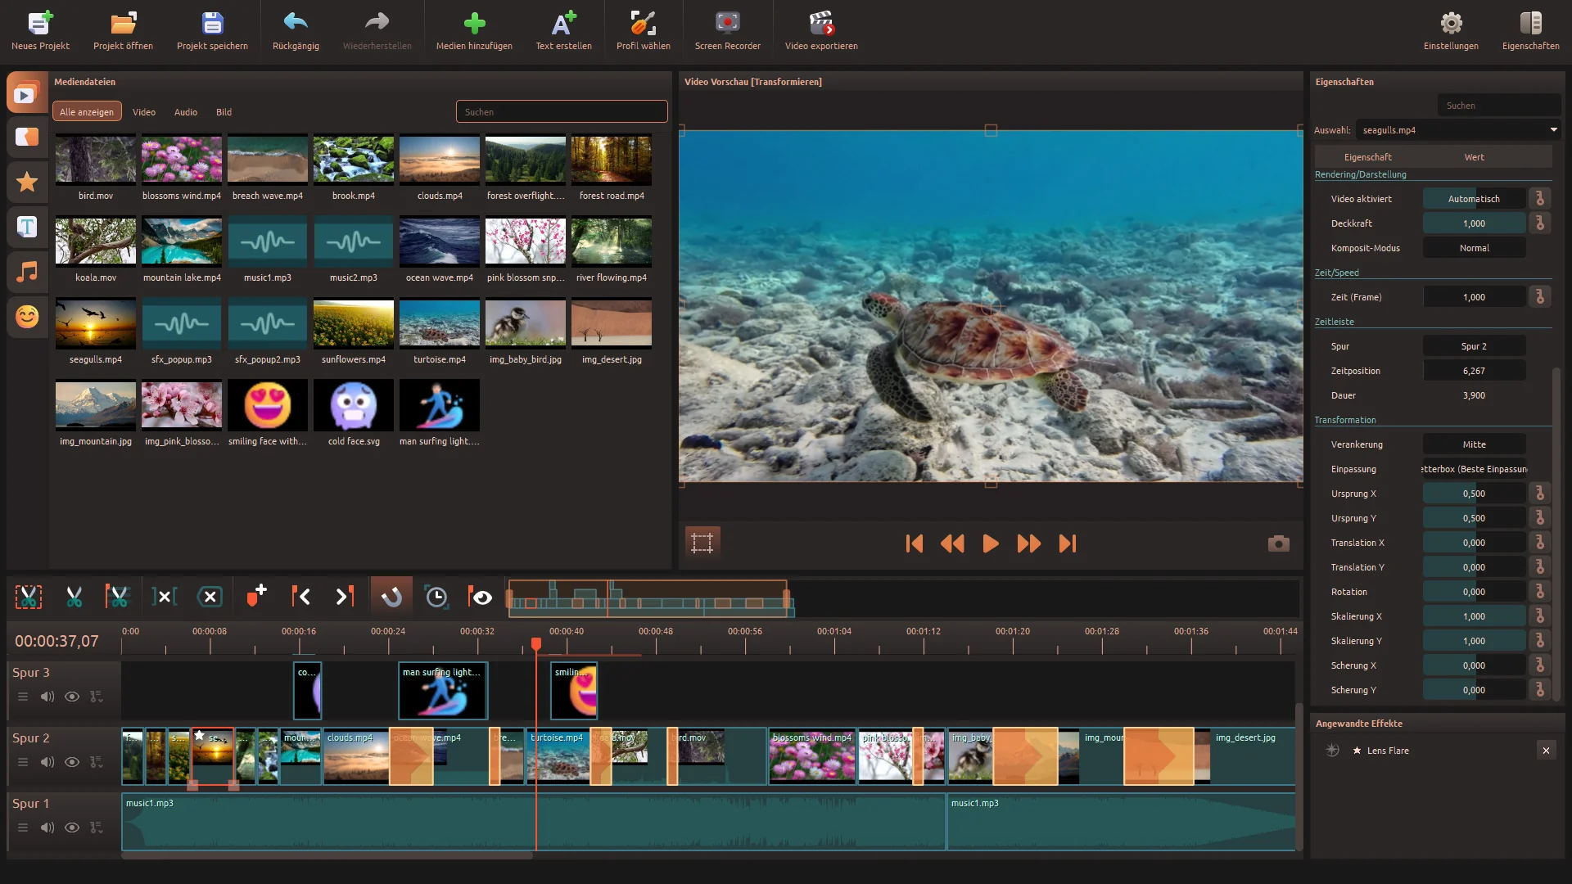Play the video preview
The height and width of the screenshot is (884, 1572).
coord(991,543)
